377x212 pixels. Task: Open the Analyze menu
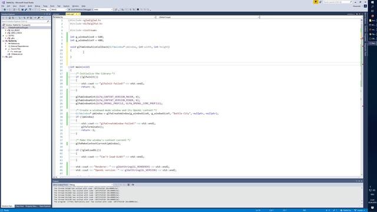(x=67, y=6)
